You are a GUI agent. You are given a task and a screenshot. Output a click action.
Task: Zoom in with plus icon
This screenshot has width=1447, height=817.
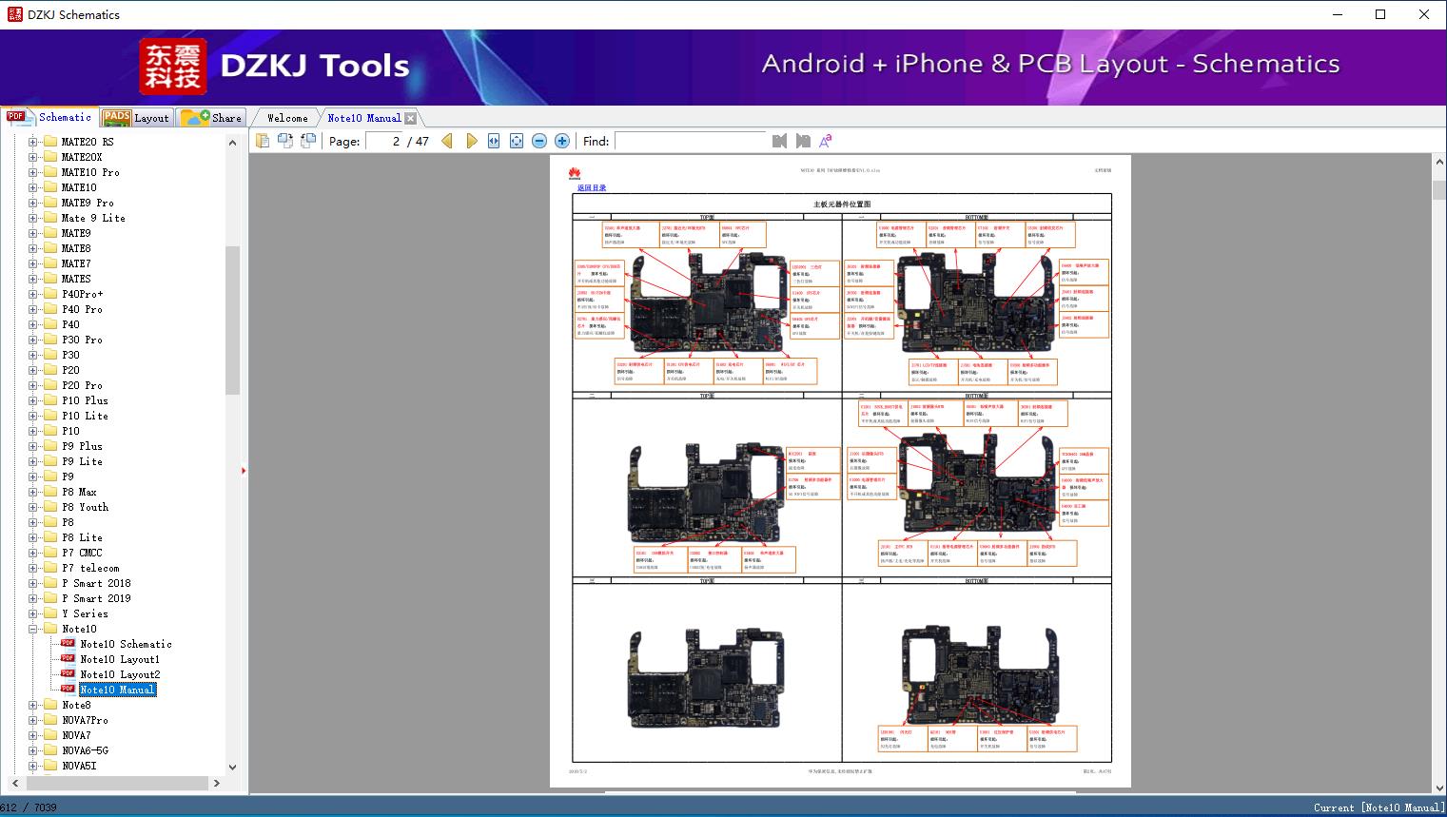[x=562, y=141]
